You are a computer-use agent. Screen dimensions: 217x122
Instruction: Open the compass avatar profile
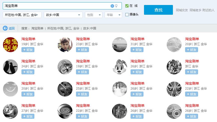(65, 67)
